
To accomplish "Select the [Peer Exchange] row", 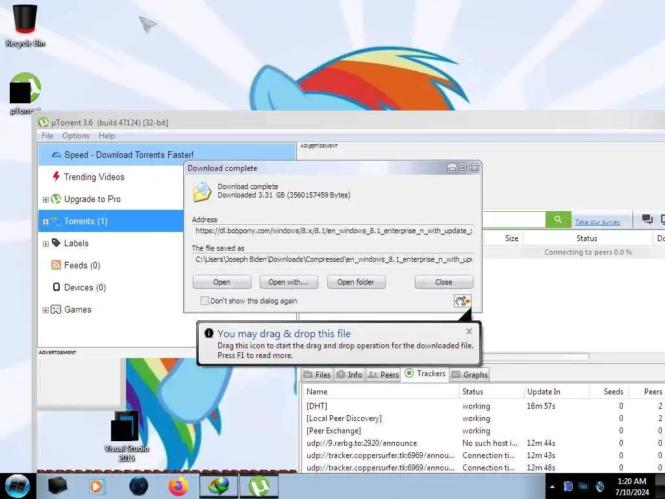I will [x=483, y=430].
